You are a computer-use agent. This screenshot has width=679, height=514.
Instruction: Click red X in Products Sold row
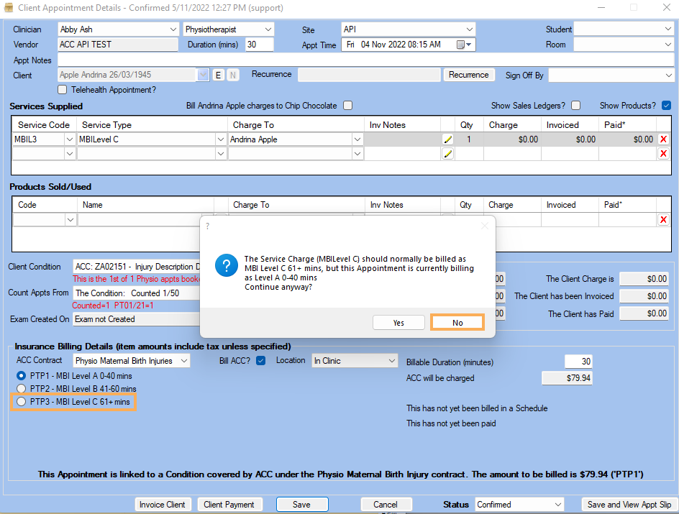[x=663, y=220]
